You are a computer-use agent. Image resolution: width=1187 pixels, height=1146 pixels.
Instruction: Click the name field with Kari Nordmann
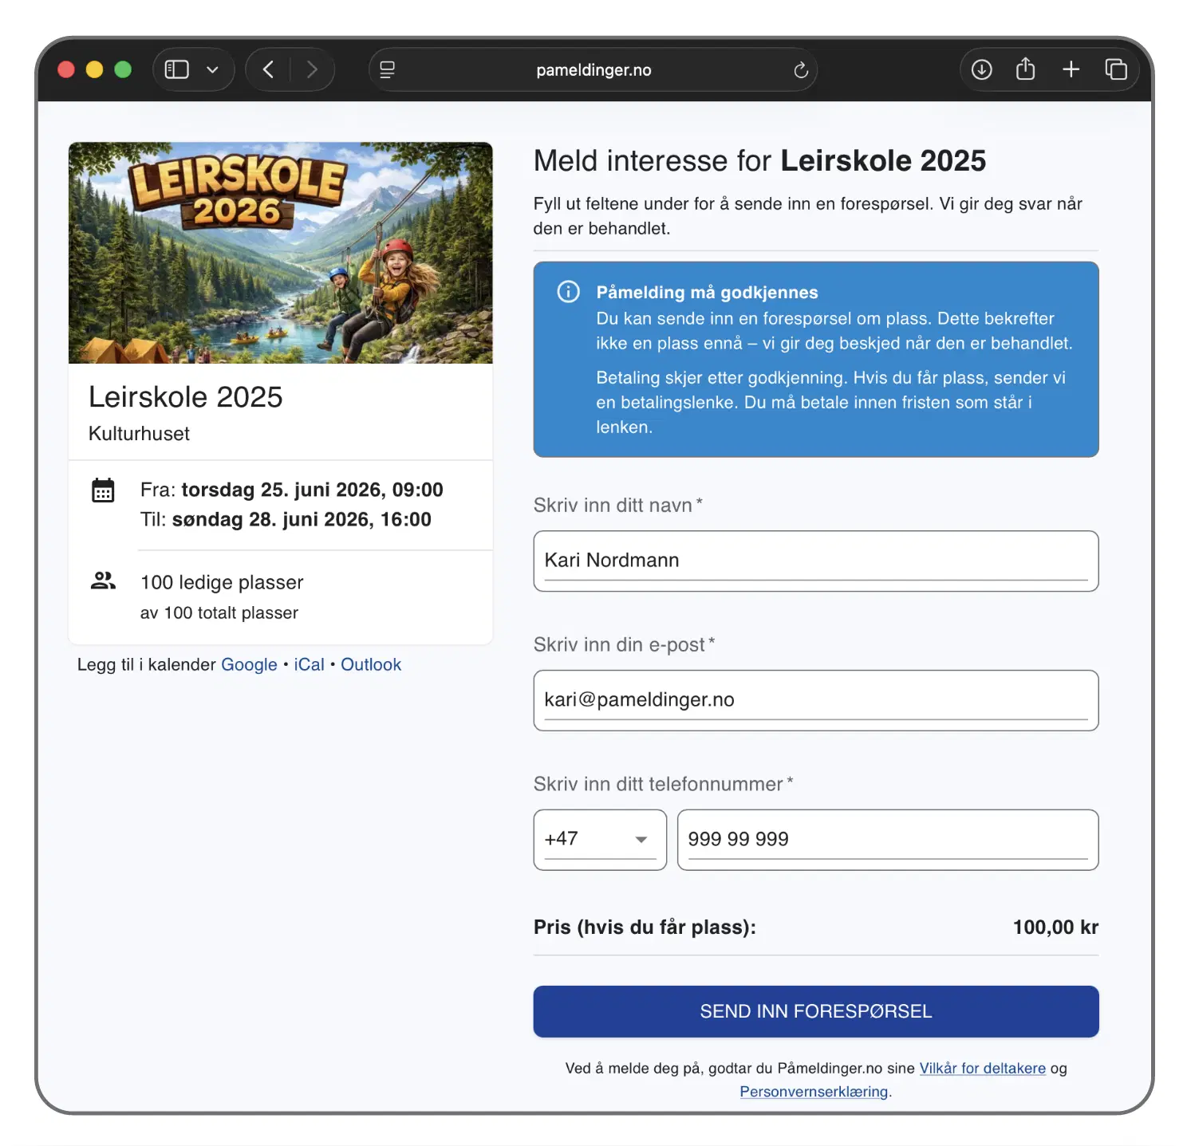[815, 561]
